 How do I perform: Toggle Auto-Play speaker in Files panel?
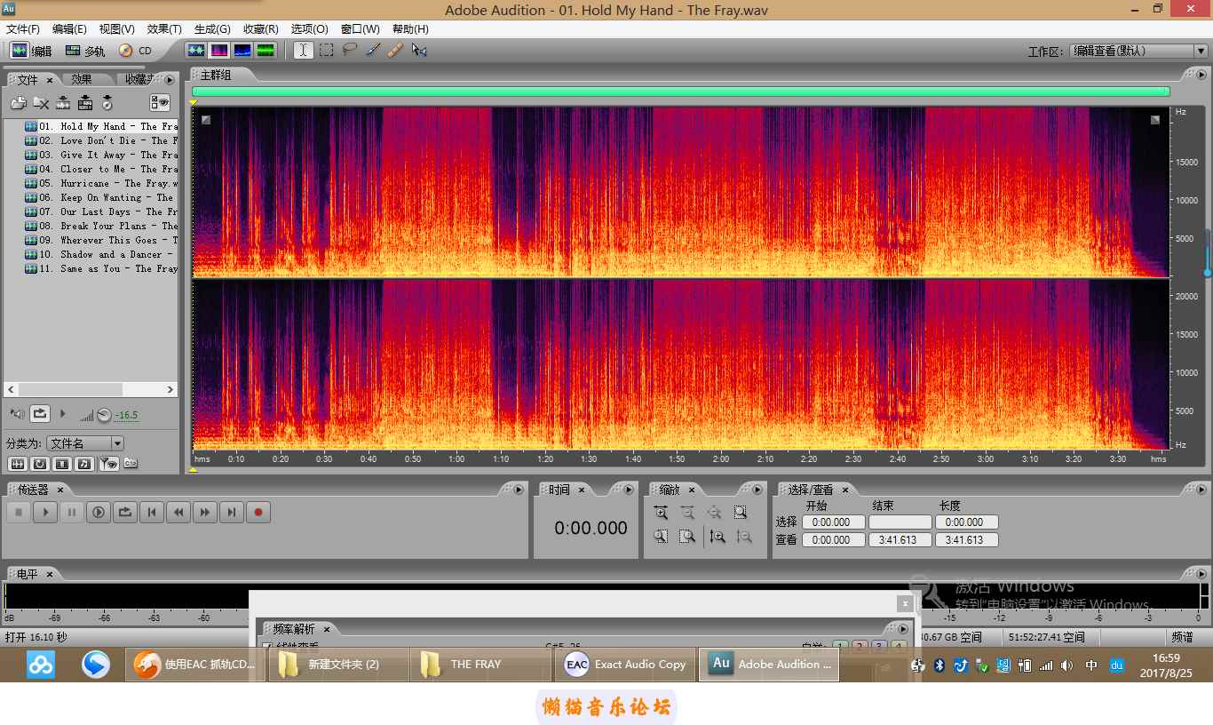pos(17,414)
